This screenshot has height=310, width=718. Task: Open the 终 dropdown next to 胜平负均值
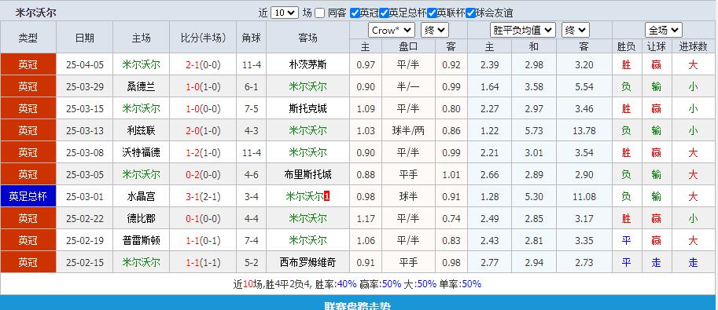(575, 30)
